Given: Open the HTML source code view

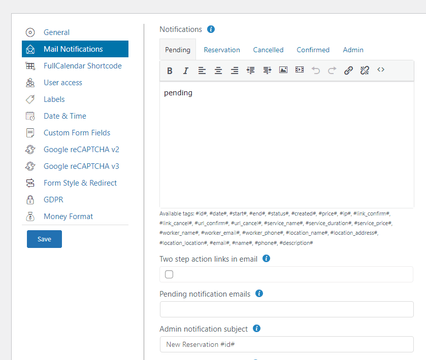Looking at the screenshot, I should click(x=381, y=70).
